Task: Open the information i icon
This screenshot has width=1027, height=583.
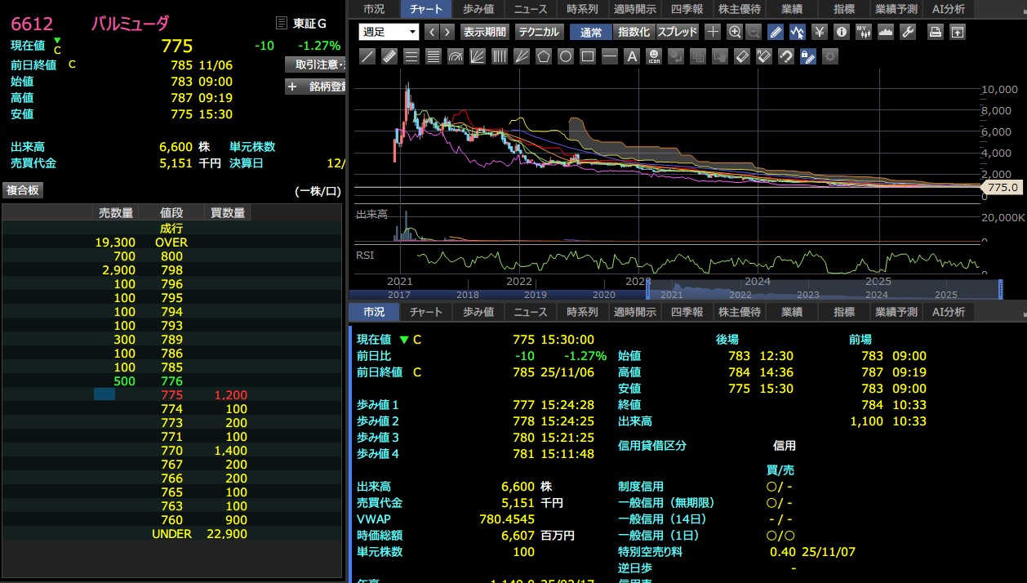Action: coord(842,32)
